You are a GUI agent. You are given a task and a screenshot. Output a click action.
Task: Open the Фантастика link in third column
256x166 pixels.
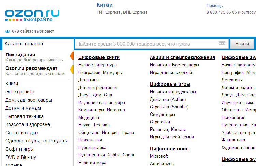(233, 140)
